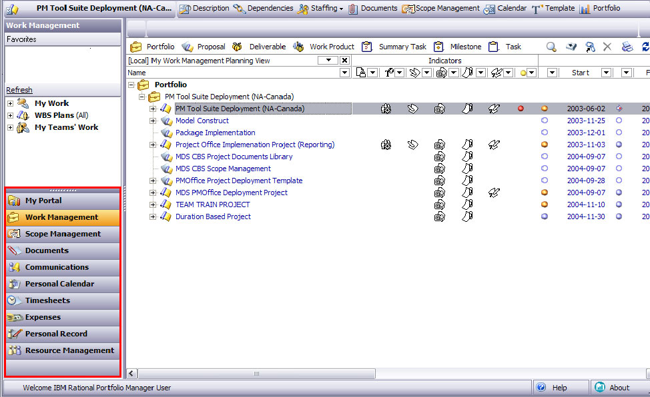Click the Refresh link in the left panel

coord(19,90)
